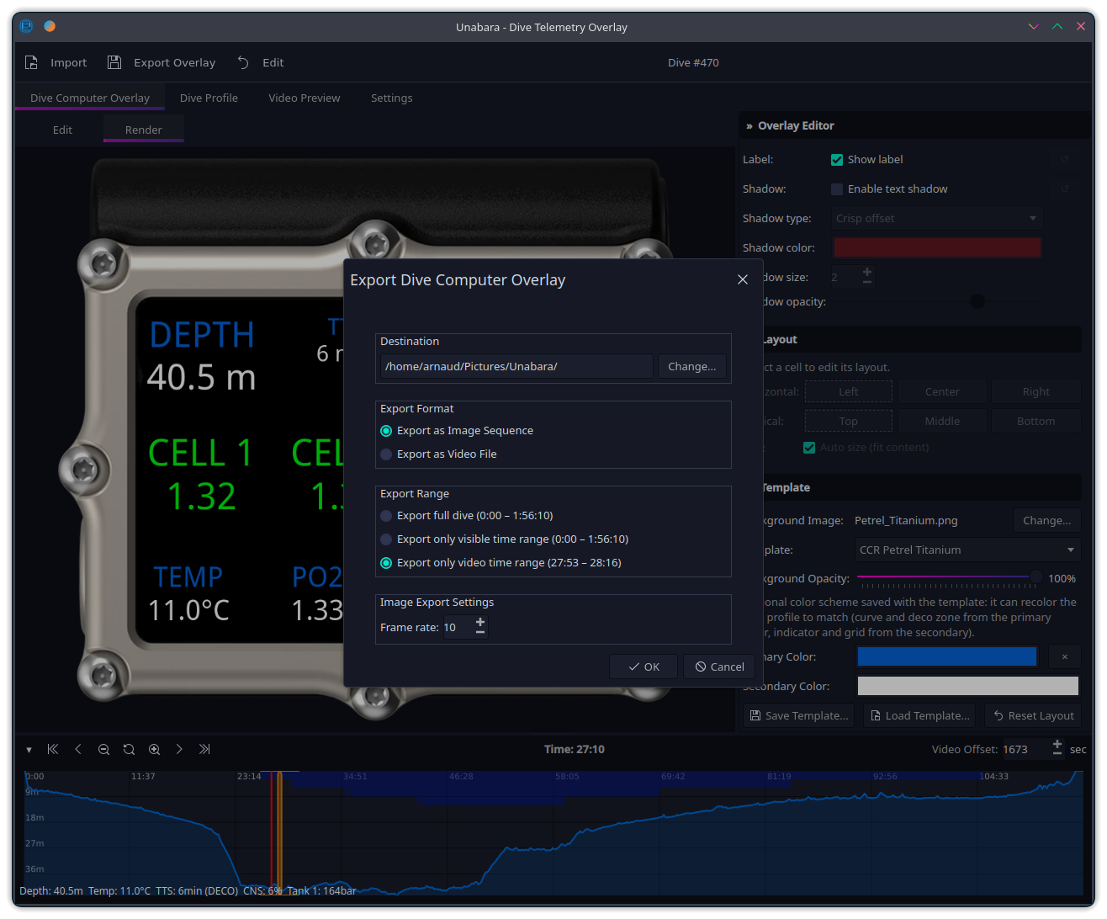Click the Background Opacity slider
The width and height of the screenshot is (1107, 919).
(949, 578)
